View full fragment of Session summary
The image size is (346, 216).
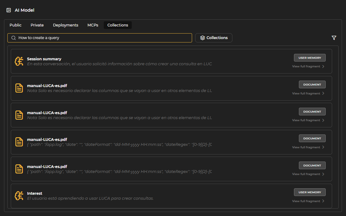click(306, 66)
